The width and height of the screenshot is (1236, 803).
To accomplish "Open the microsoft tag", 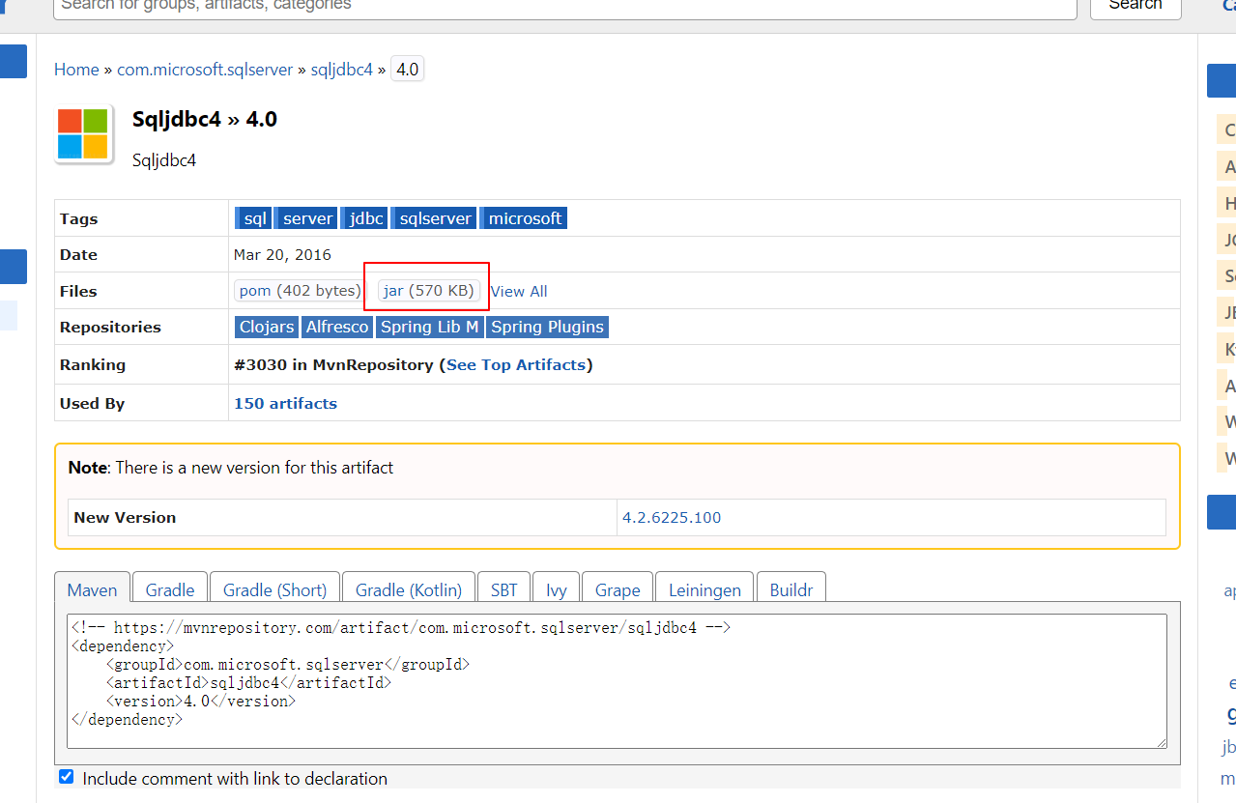I will click(x=524, y=218).
